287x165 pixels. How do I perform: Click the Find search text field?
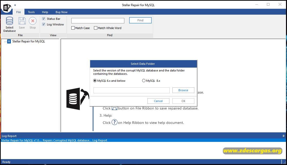98,21
